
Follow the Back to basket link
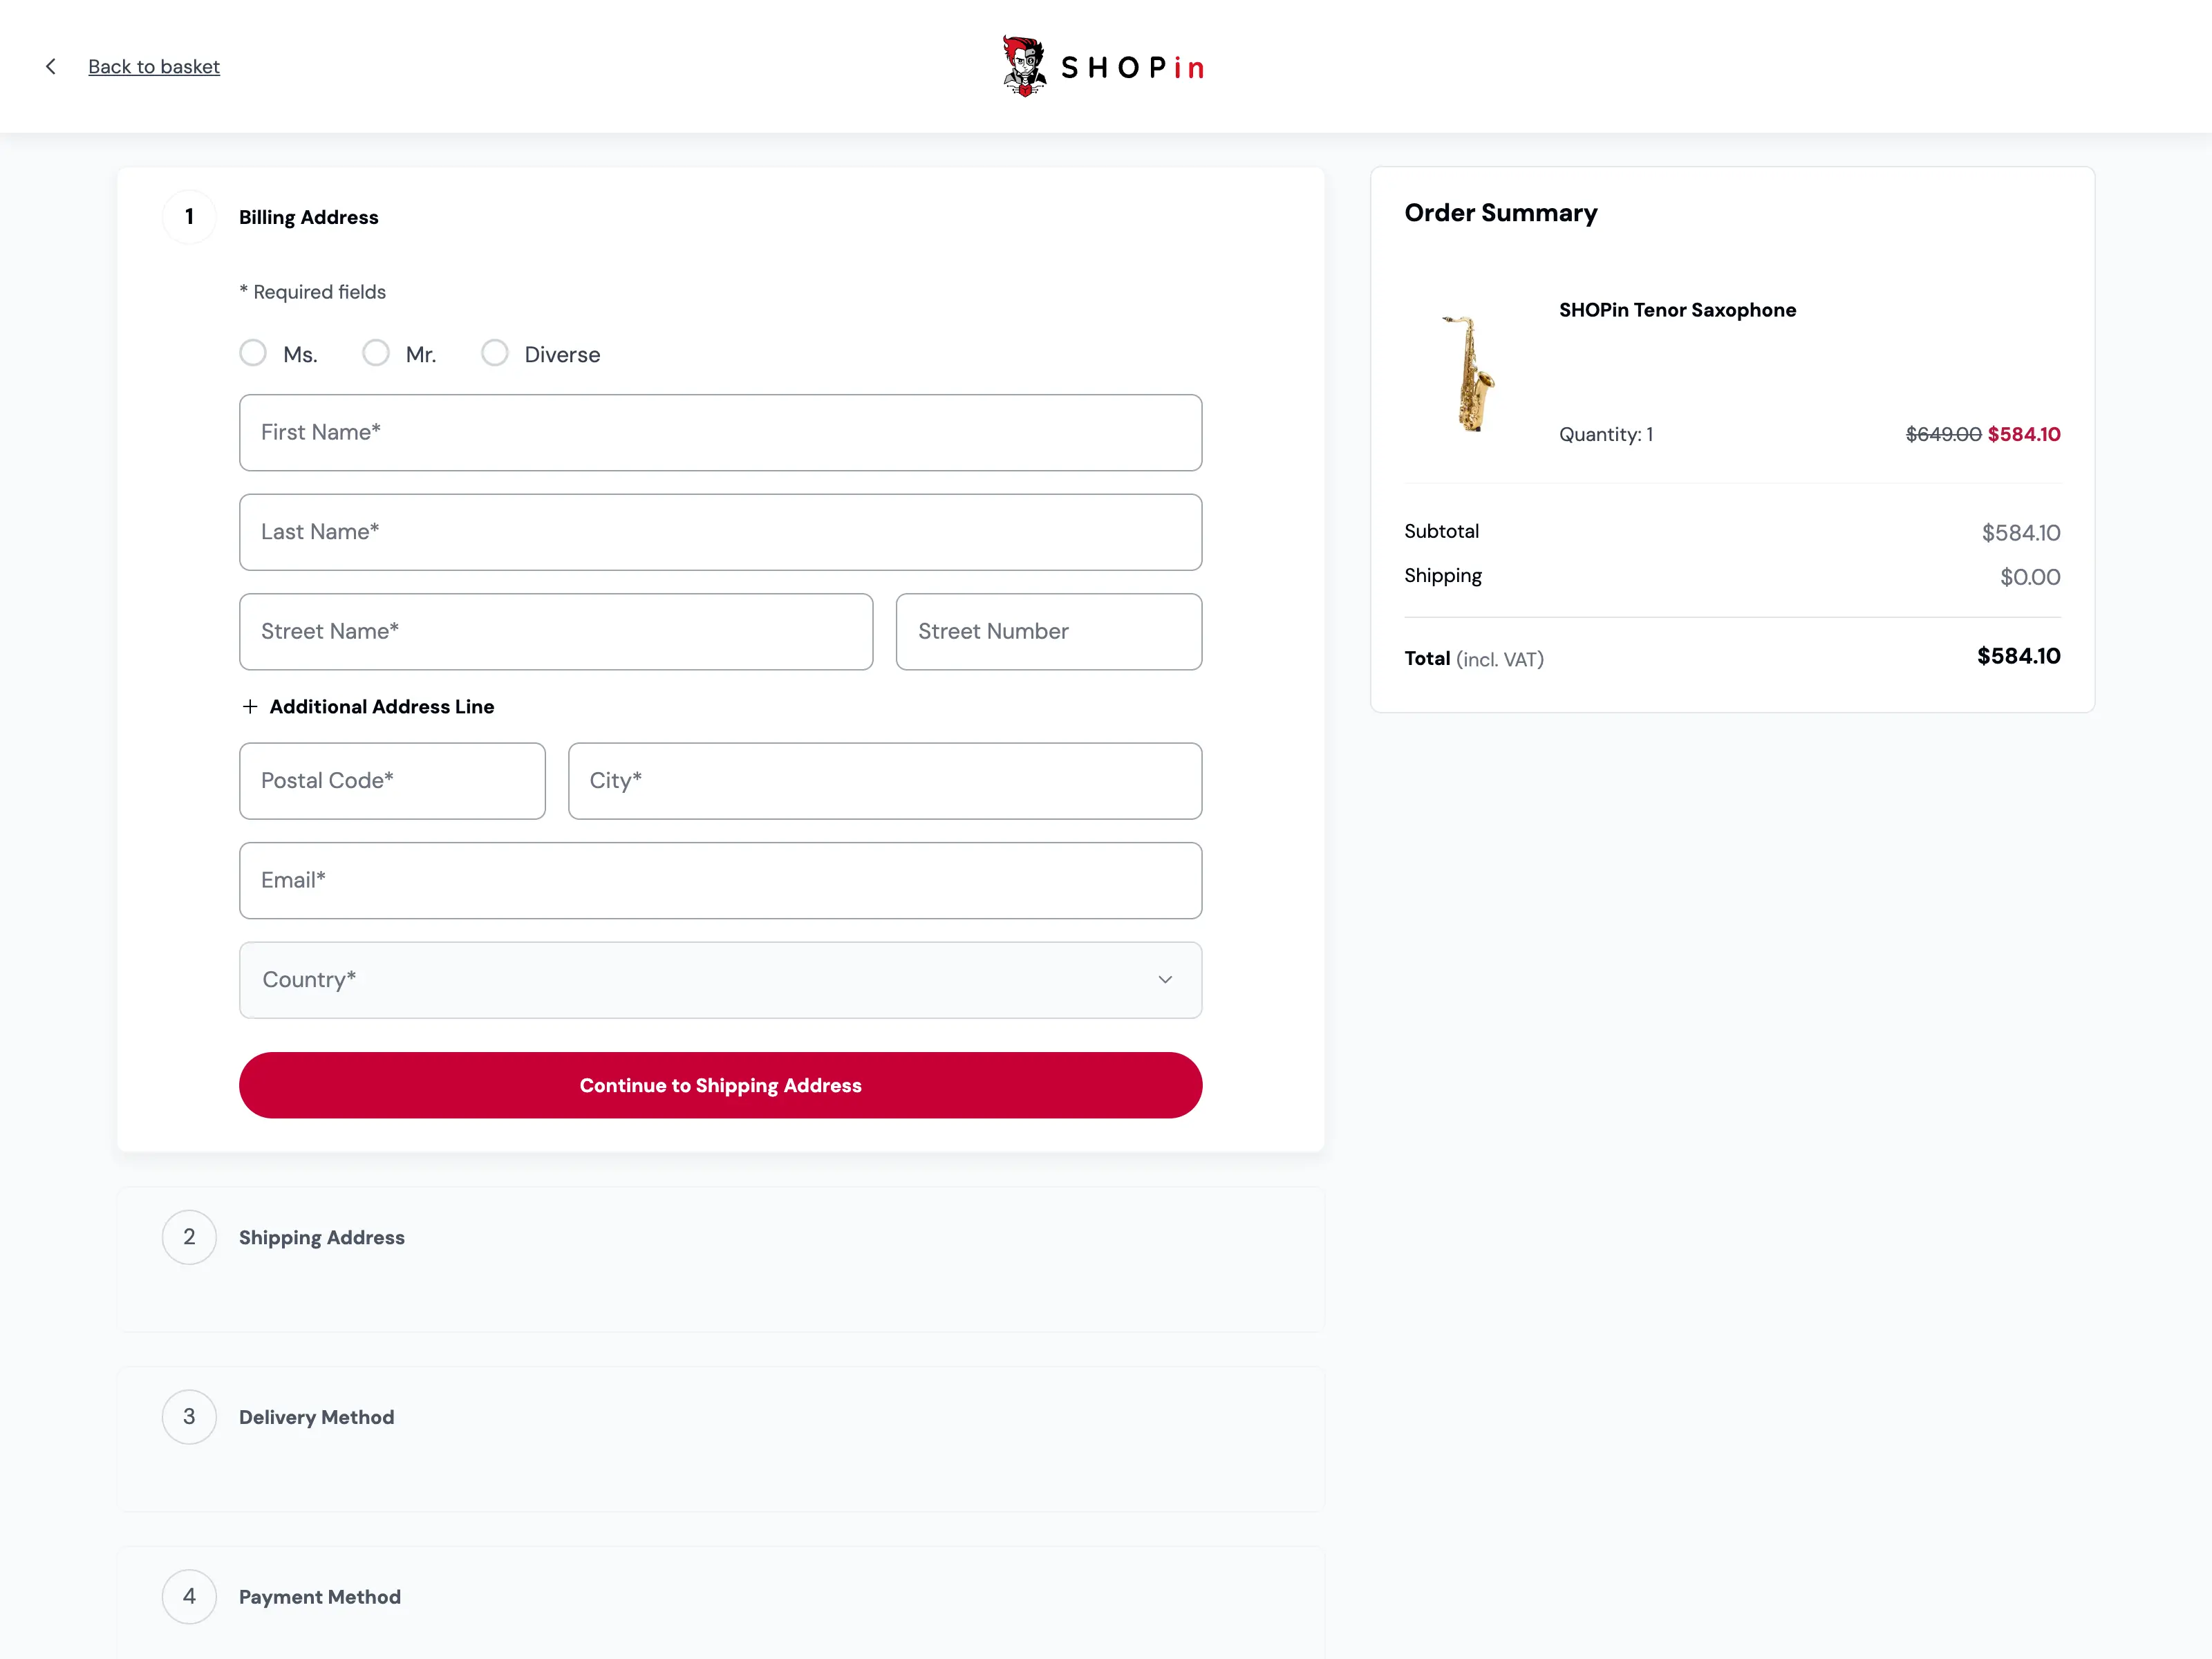[x=154, y=67]
